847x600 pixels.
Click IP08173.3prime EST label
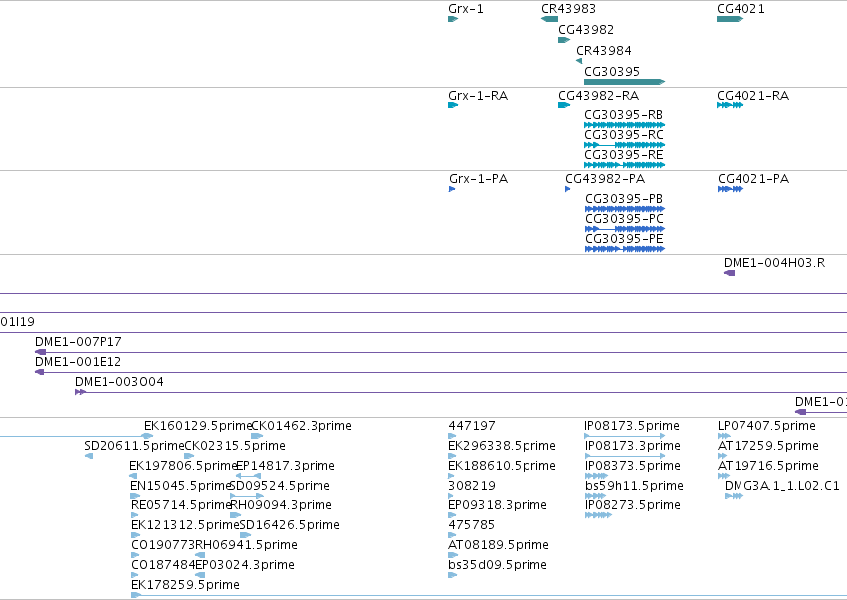coord(633,446)
